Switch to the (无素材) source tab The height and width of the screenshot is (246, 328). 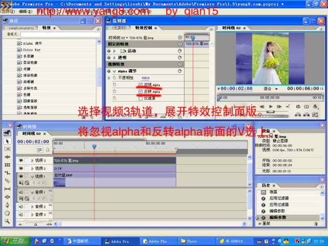[x=119, y=28]
